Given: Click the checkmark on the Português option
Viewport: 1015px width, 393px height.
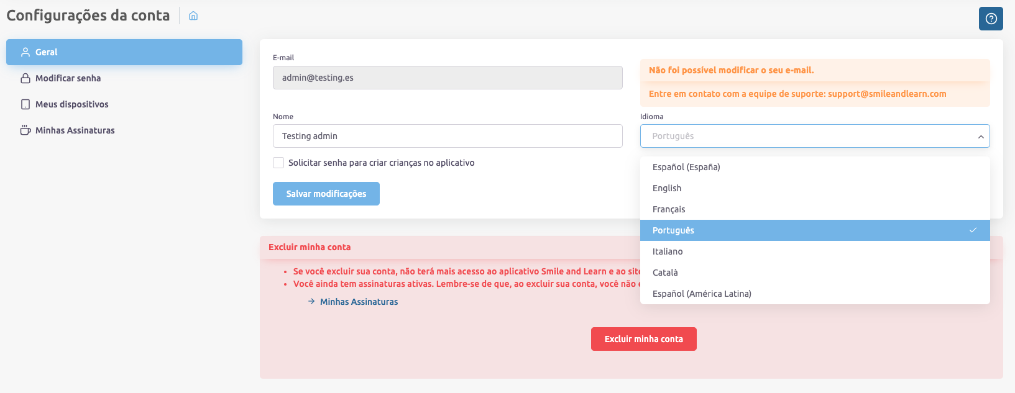Looking at the screenshot, I should 973,230.
